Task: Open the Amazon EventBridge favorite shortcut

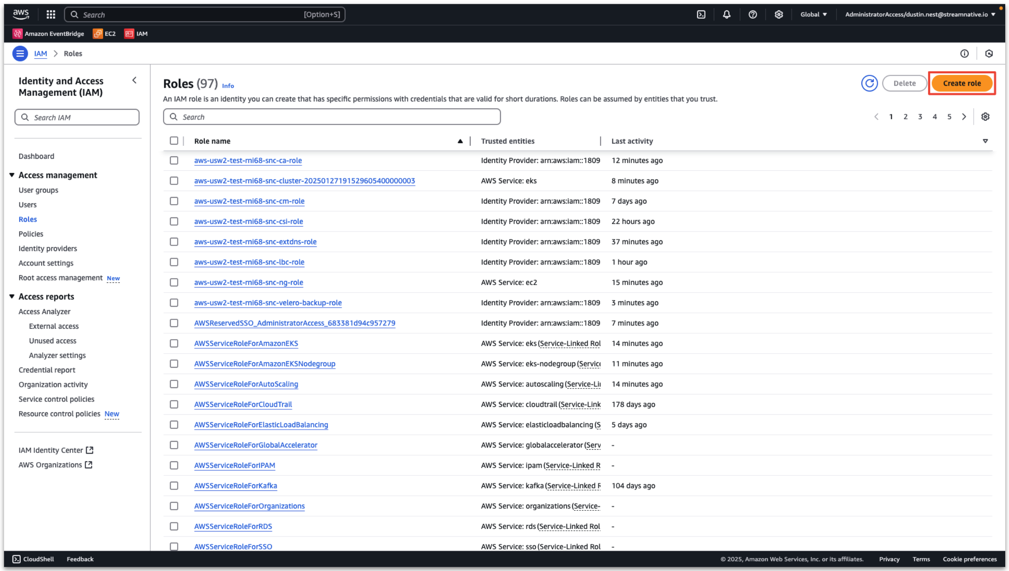Action: click(x=48, y=34)
